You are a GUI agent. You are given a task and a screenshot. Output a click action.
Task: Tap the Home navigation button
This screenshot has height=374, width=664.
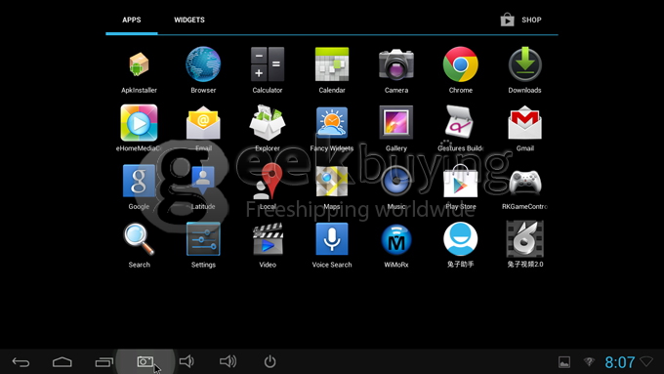pos(62,361)
